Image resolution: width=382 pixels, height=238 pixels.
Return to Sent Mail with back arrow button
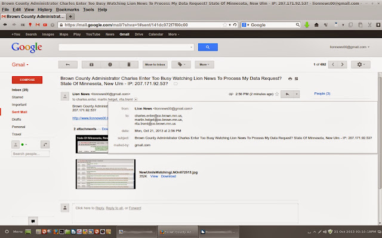(x=67, y=65)
